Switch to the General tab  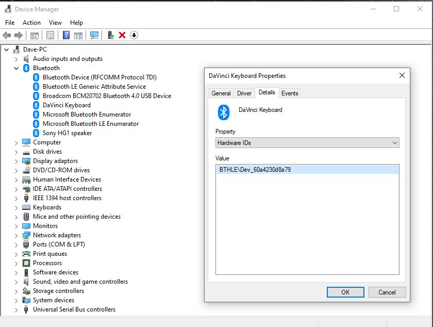click(x=221, y=93)
